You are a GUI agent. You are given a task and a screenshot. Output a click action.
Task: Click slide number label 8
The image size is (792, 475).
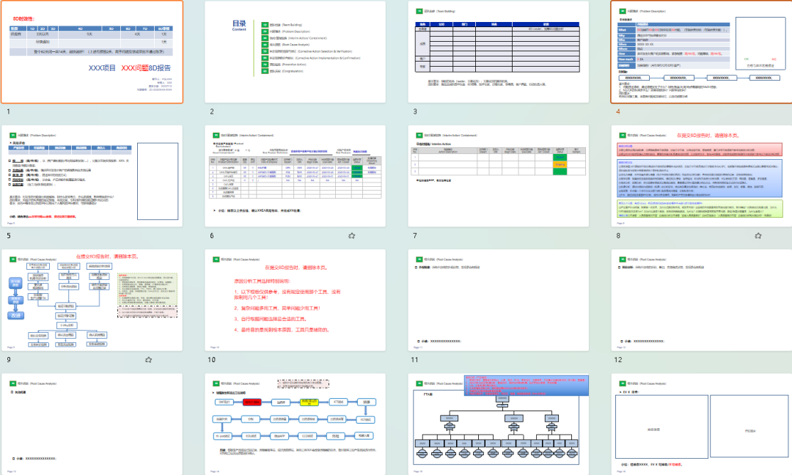(x=618, y=236)
